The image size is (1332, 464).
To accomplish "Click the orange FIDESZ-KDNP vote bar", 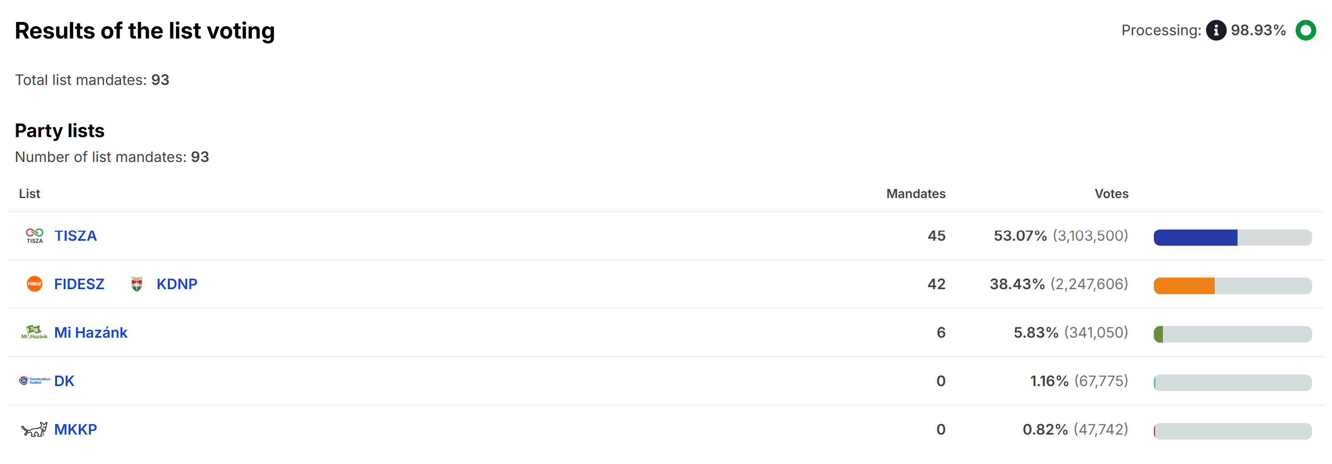I will click(1184, 285).
